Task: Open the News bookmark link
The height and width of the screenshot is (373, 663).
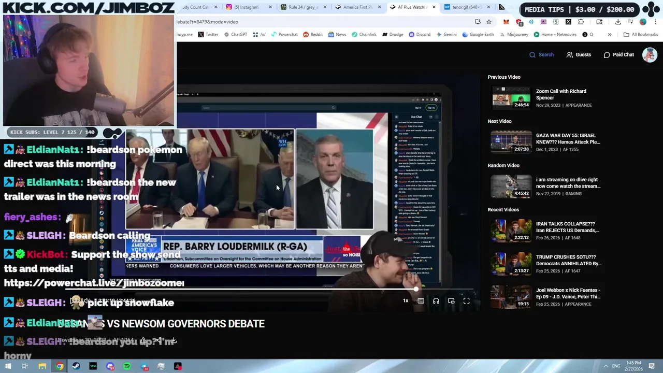Action: (337, 35)
